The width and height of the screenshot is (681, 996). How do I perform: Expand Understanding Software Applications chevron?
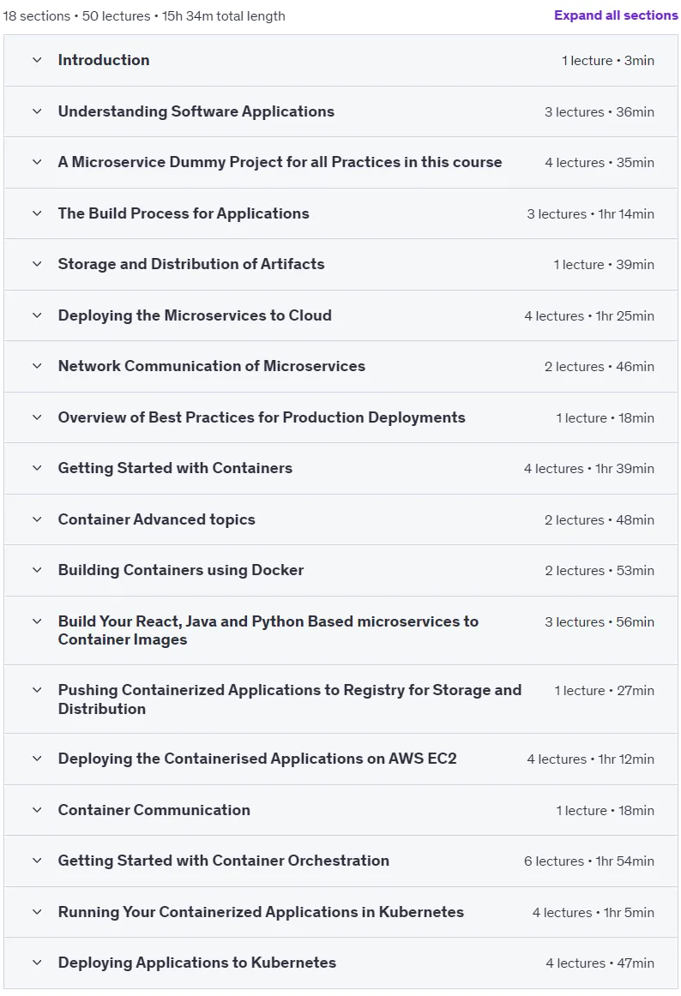tap(37, 111)
